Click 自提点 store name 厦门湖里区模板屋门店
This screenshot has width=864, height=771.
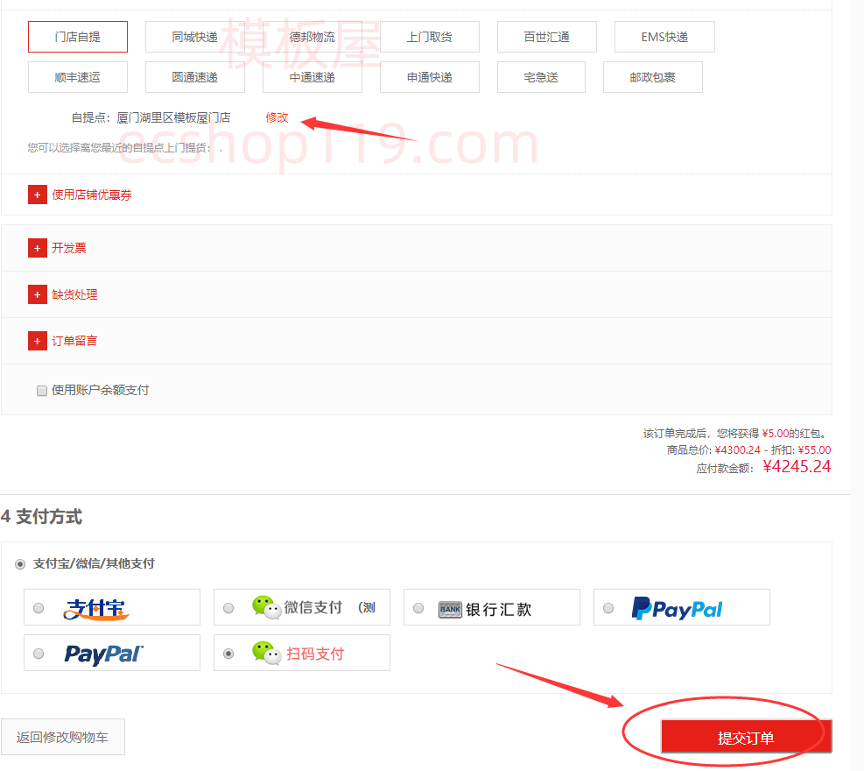point(173,117)
